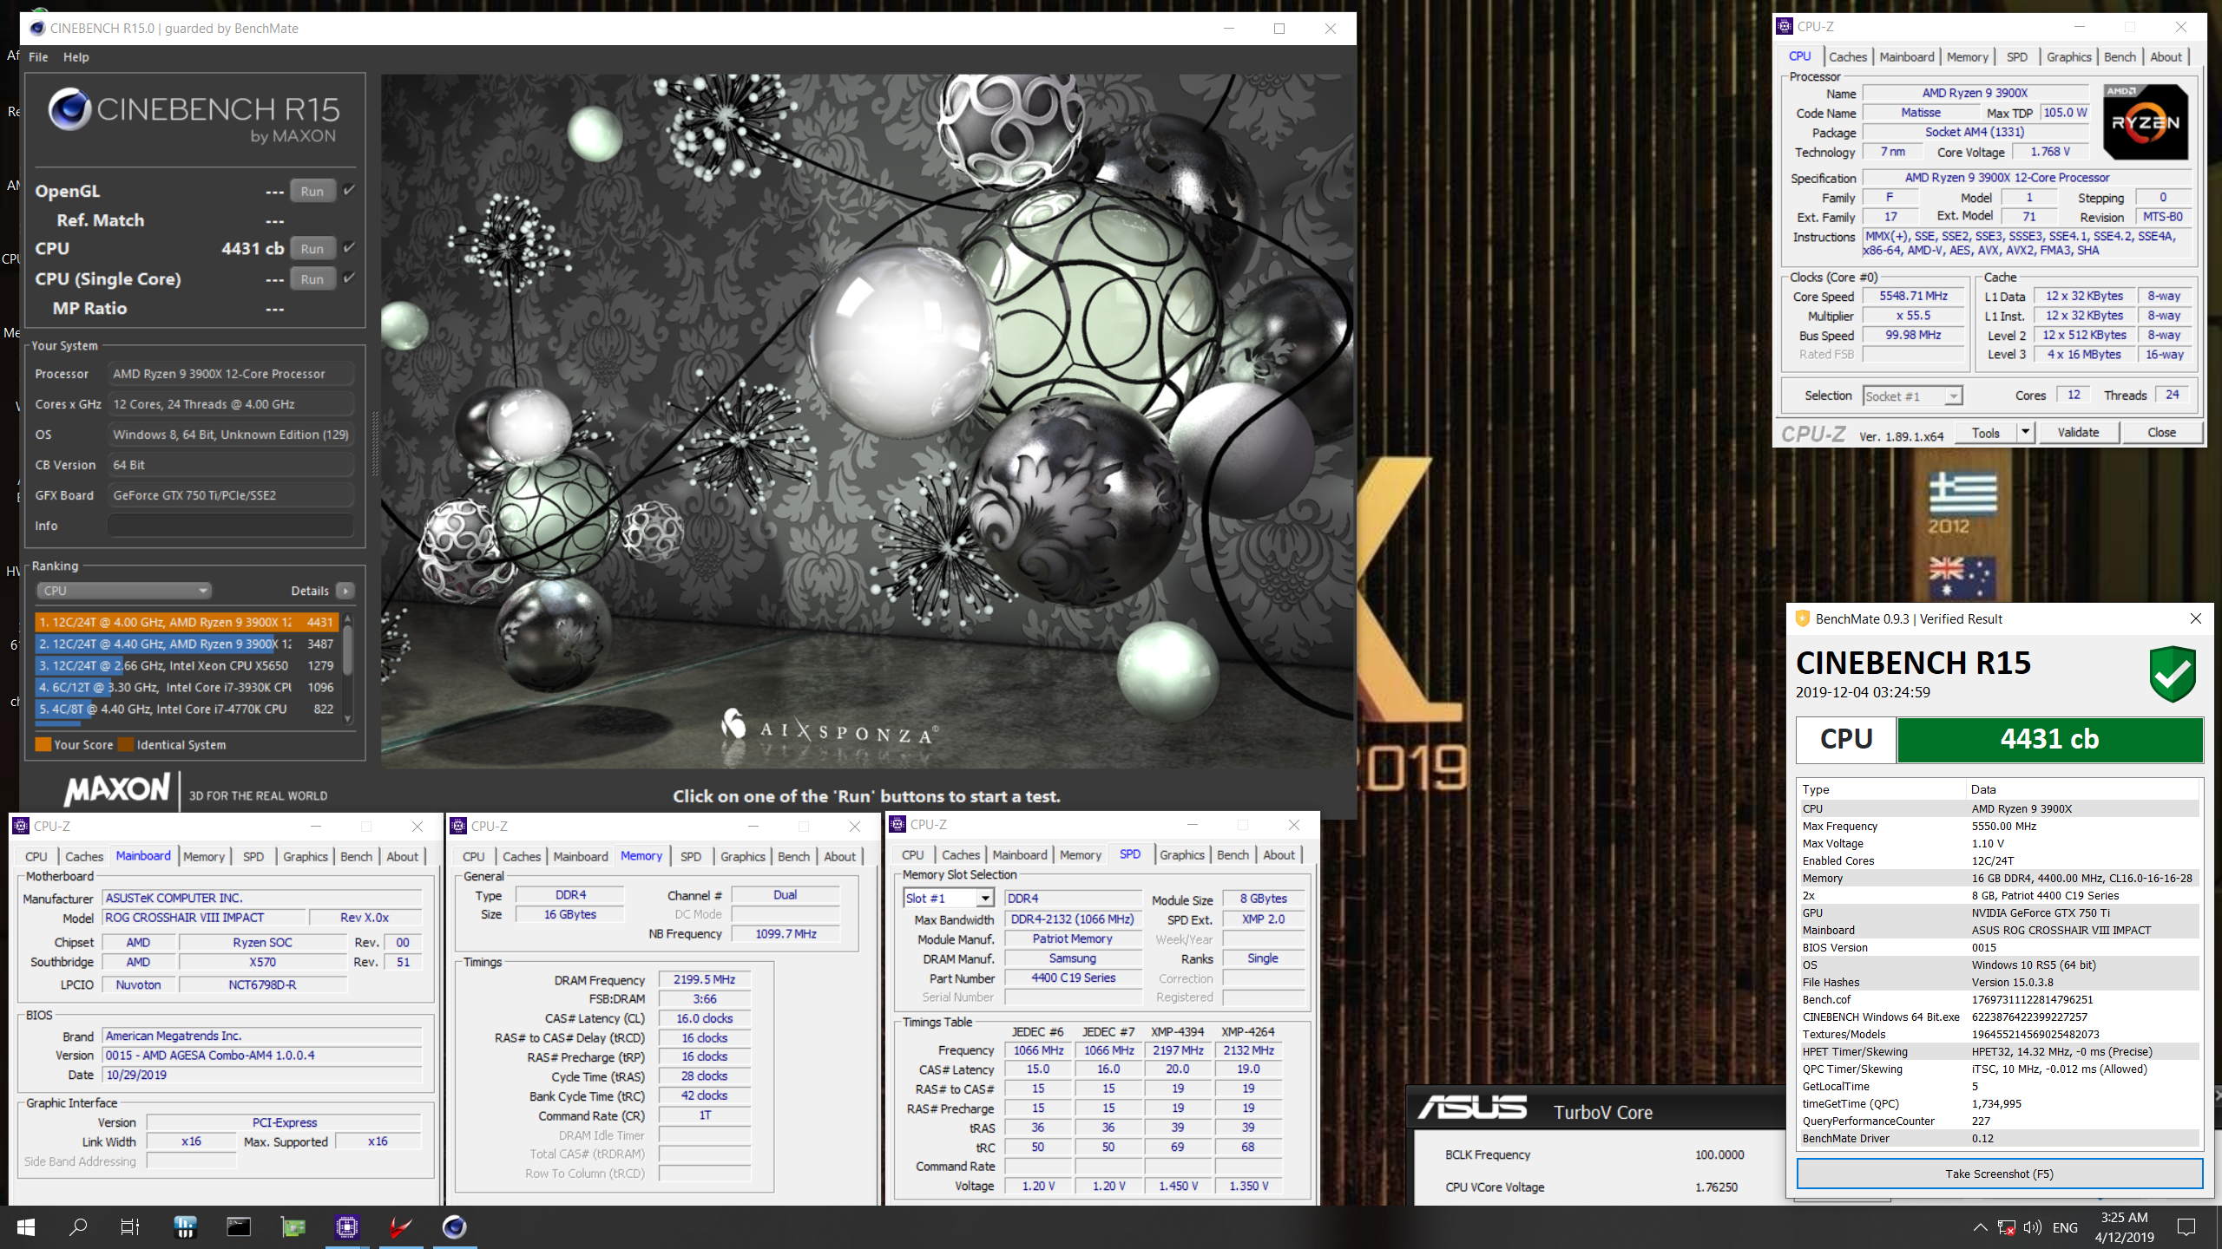Open the BenchMate taskbar icon
The width and height of the screenshot is (2222, 1249).
click(185, 1227)
